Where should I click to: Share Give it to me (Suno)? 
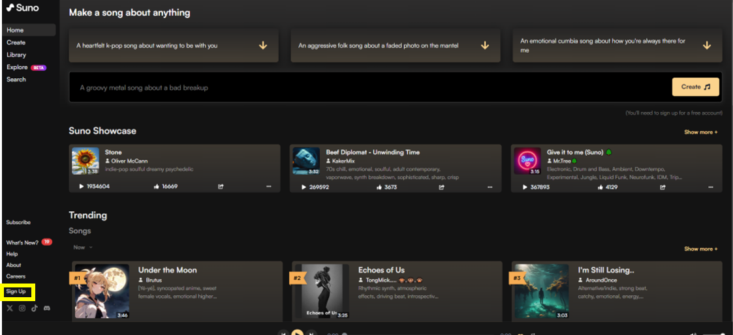663,187
